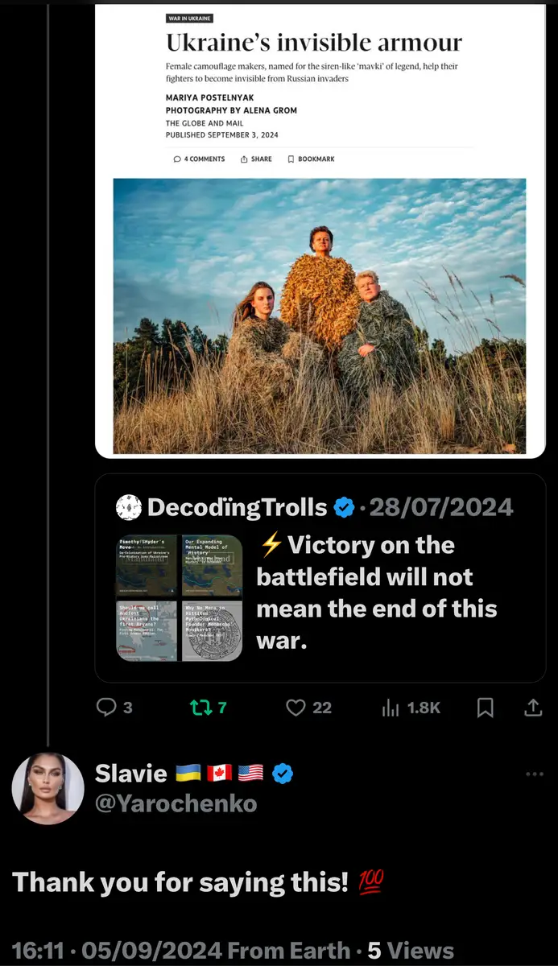The height and width of the screenshot is (966, 558).
Task: Click the blue verified badge beside Slavie
Action: coord(283,774)
